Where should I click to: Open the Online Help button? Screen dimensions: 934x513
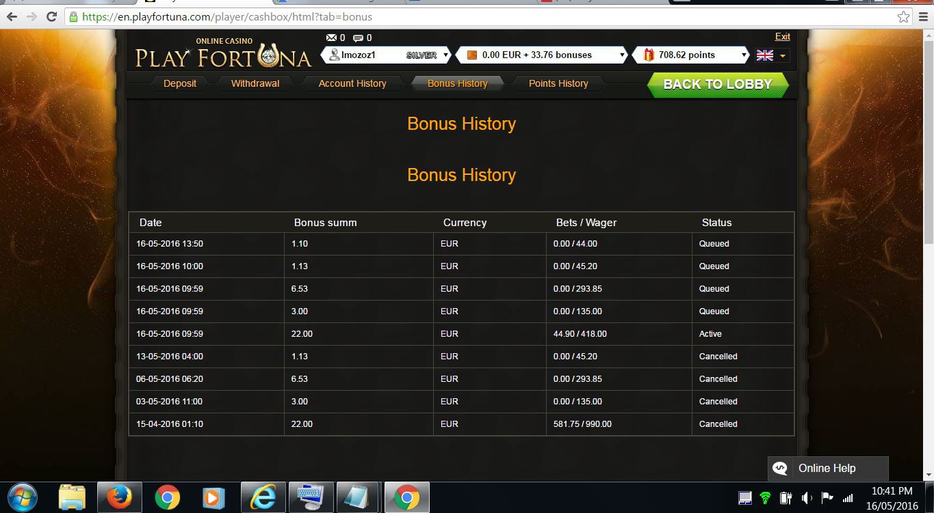pos(828,469)
